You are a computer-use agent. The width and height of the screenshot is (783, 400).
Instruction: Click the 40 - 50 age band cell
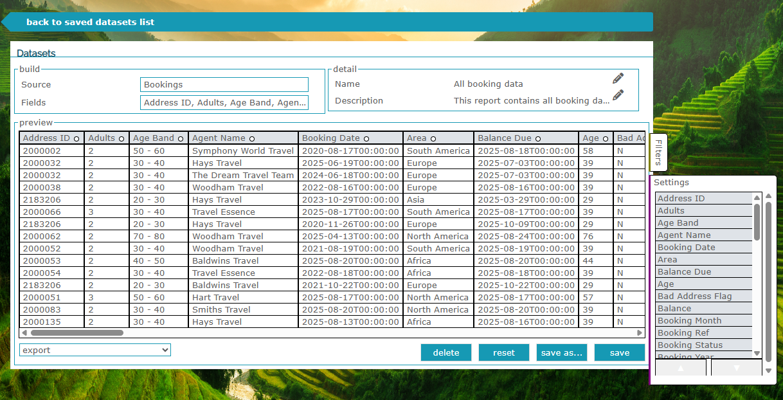click(159, 261)
